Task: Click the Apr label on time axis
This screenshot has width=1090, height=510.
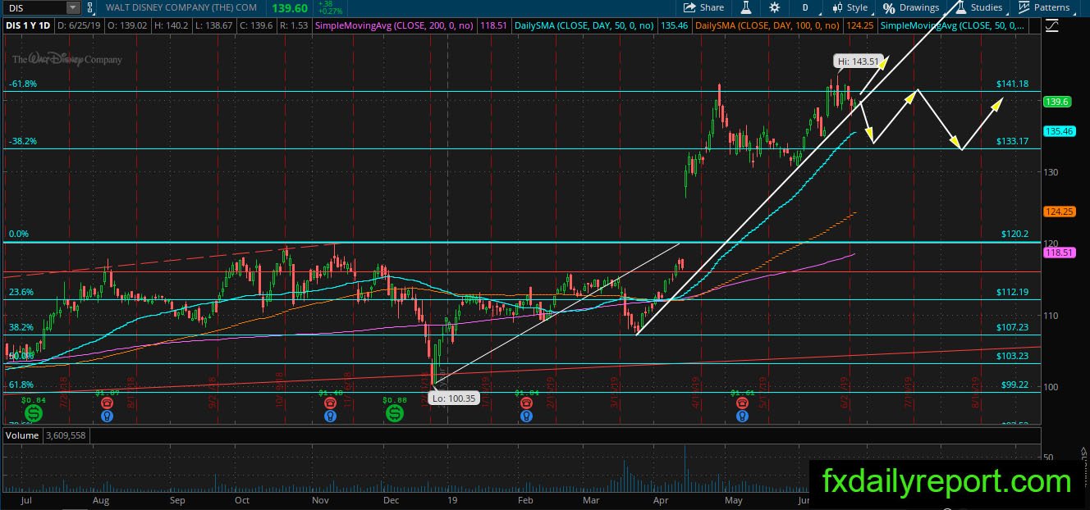Action: (661, 500)
